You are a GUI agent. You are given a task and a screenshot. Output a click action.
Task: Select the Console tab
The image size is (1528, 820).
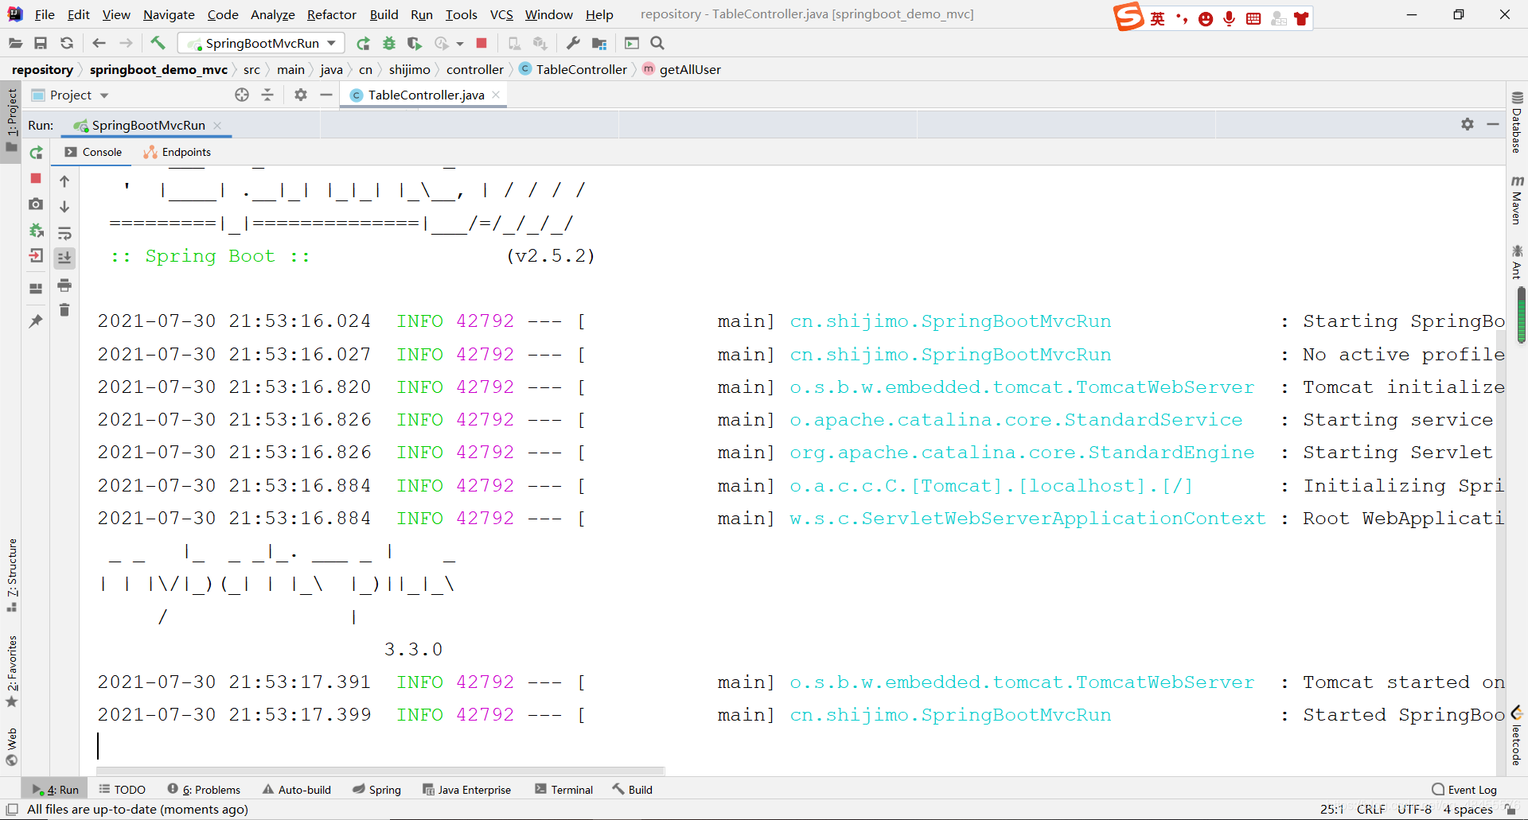[x=94, y=152]
